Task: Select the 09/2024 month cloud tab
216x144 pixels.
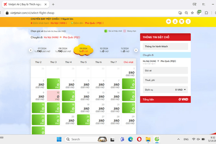Action: coord(83,50)
